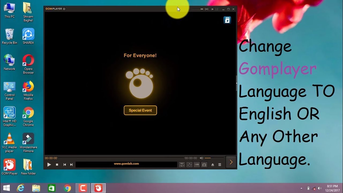This screenshot has height=193, width=343.
Task: Click the playback seek bar
Action: pos(121,158)
